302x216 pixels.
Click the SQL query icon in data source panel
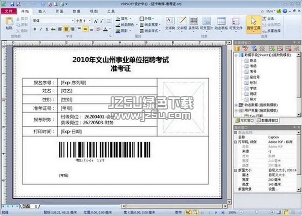pos(245,48)
